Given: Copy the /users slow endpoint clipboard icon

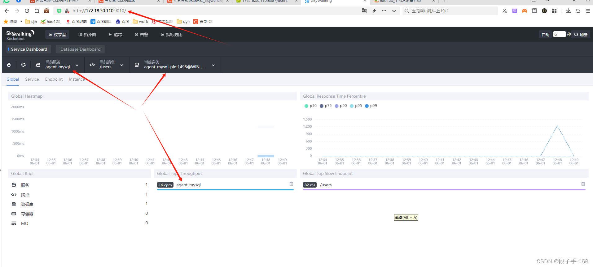Looking at the screenshot, I should click(x=583, y=184).
